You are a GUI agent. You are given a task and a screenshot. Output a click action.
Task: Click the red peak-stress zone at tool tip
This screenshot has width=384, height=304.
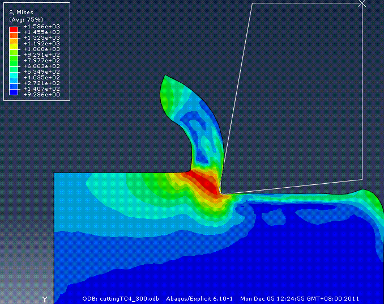click(206, 182)
